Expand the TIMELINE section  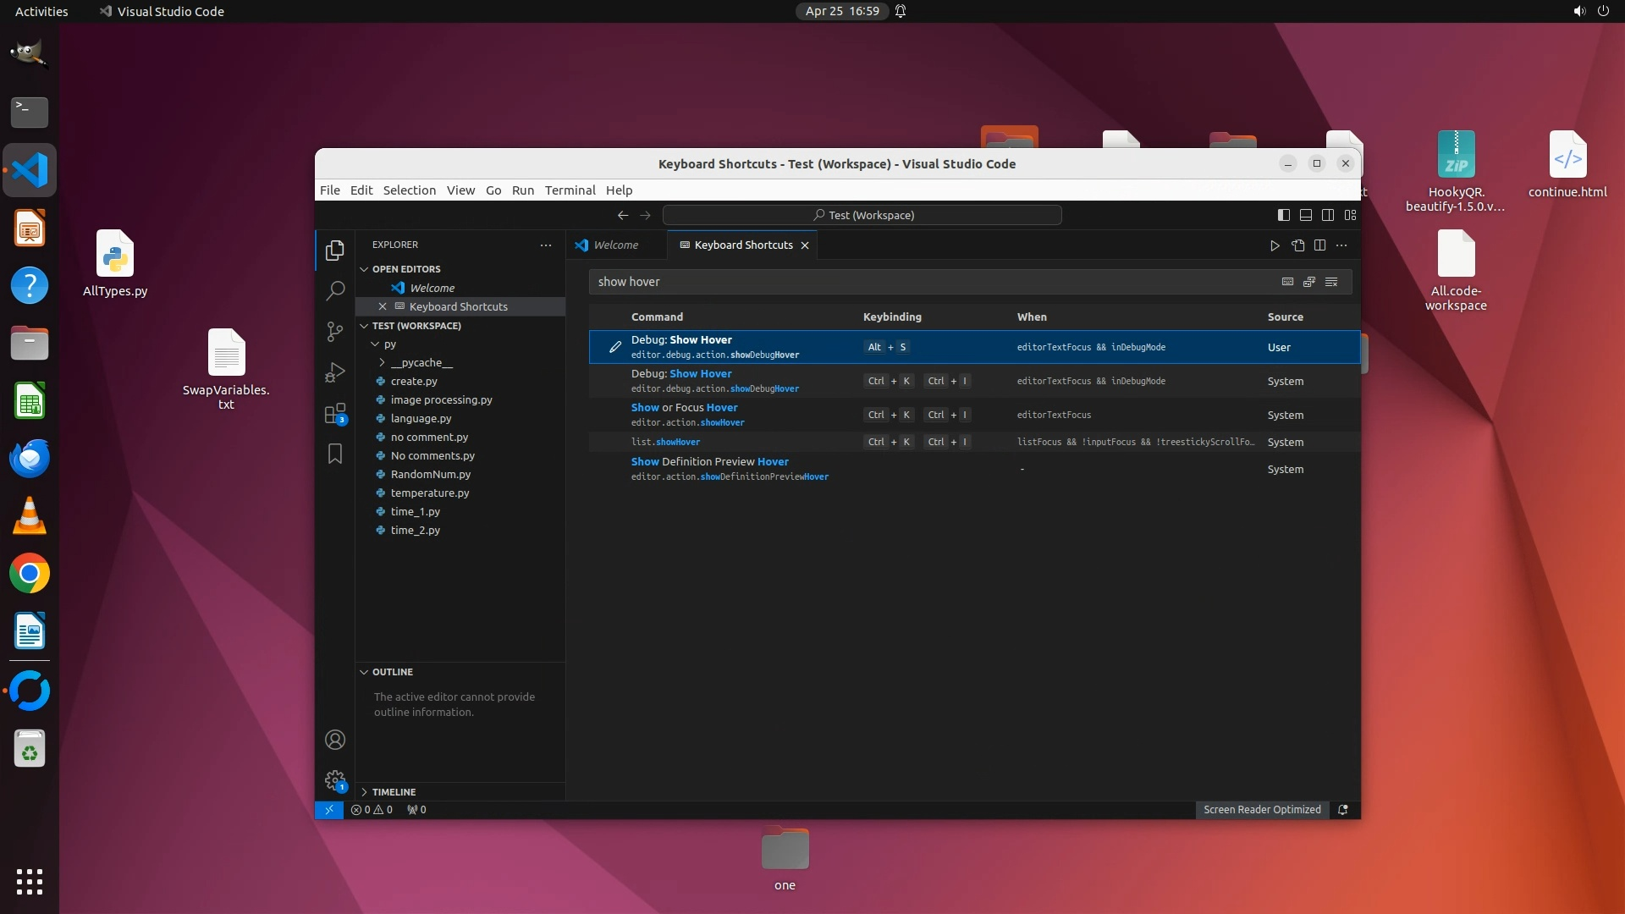(x=394, y=792)
